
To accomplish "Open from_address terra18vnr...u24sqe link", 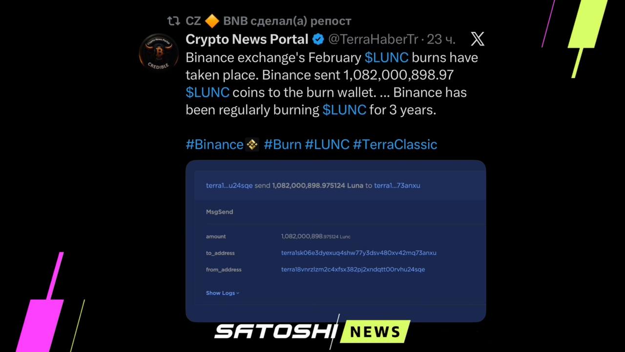I will tap(353, 269).
